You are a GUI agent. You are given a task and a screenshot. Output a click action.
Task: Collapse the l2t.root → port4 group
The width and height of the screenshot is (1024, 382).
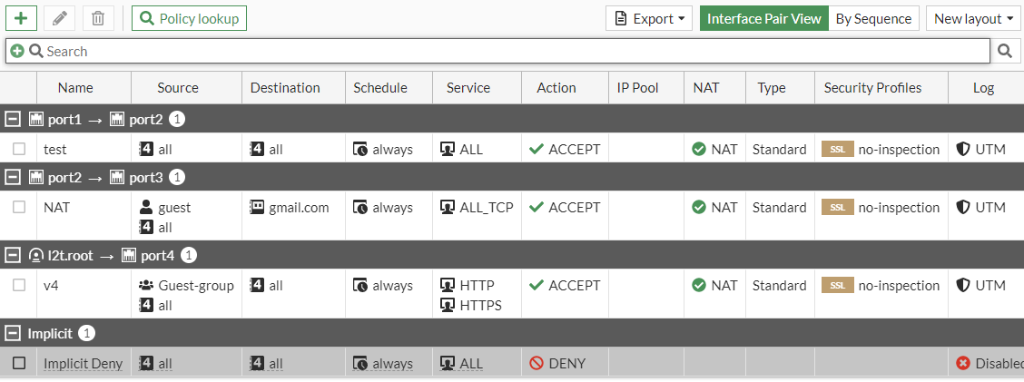[x=13, y=255]
